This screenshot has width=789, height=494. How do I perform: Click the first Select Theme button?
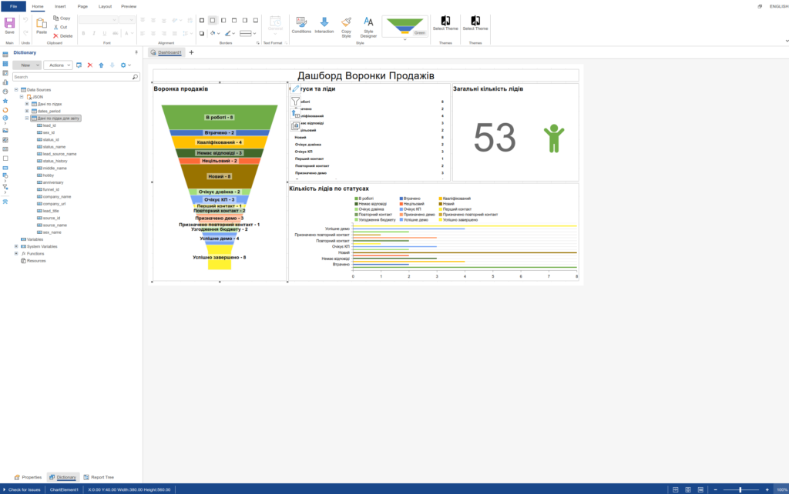445,23
